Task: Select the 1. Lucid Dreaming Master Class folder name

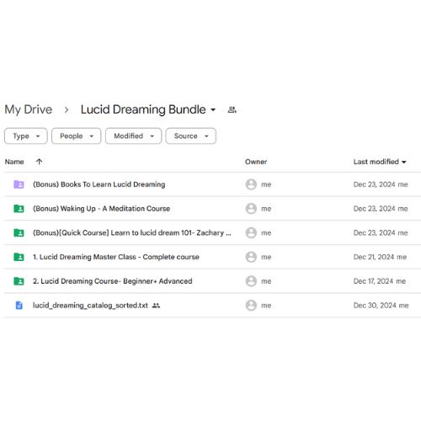Action: pos(116,257)
